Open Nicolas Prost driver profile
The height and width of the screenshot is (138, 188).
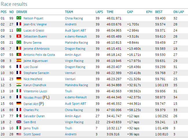click(x=33, y=97)
